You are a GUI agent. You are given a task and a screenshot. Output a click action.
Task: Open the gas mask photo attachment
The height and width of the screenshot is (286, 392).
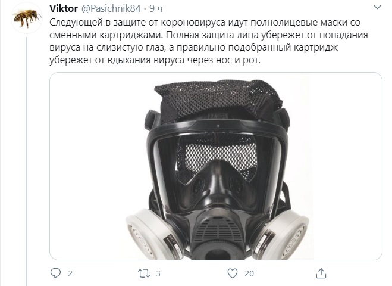point(216,166)
